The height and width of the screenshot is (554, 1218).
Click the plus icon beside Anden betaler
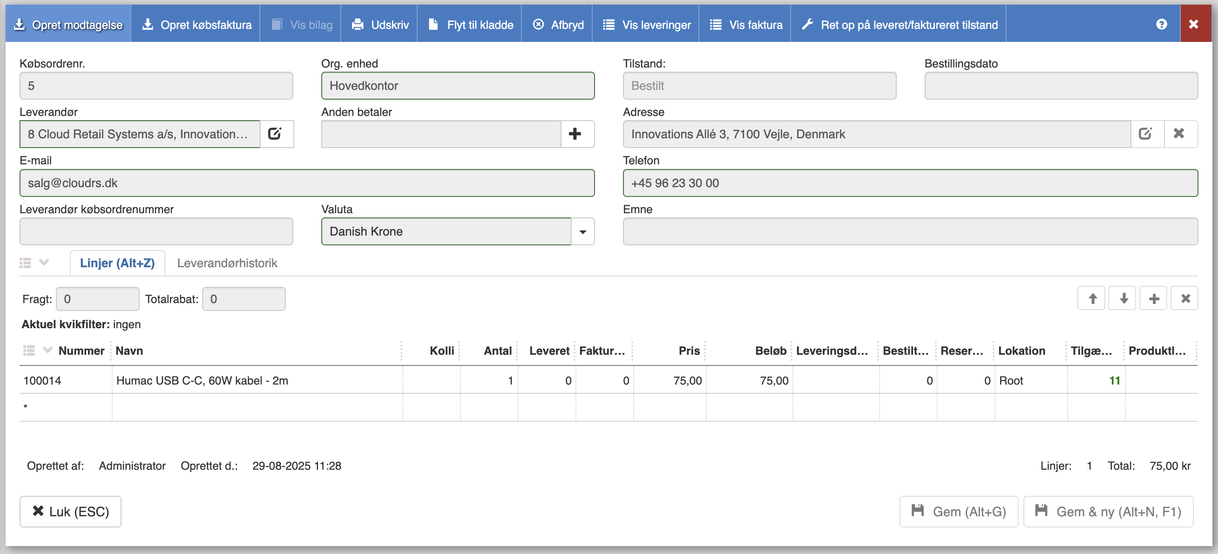575,134
